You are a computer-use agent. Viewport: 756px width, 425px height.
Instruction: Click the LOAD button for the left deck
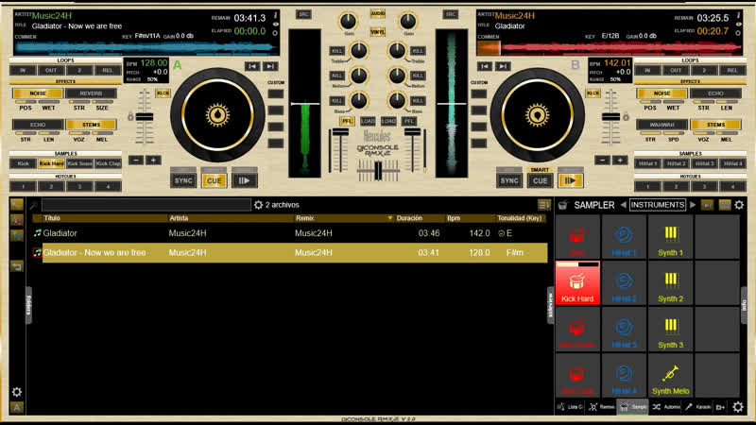[x=368, y=122]
